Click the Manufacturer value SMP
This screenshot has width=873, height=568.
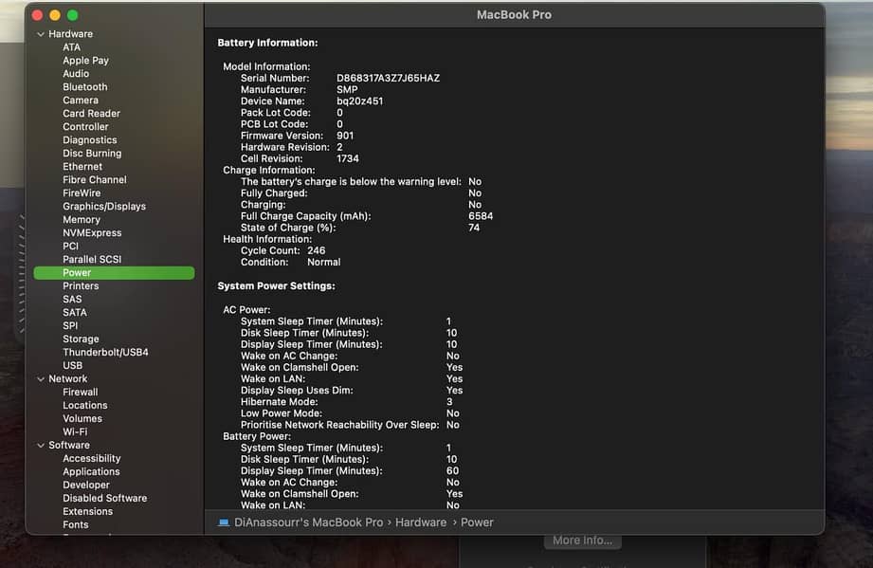[x=347, y=90]
